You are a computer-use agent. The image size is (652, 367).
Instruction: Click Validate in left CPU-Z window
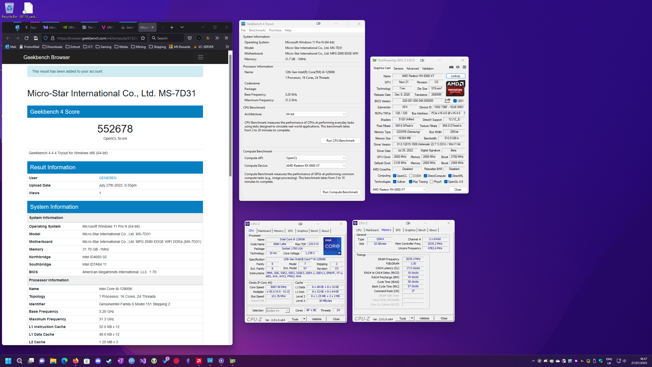click(x=317, y=319)
